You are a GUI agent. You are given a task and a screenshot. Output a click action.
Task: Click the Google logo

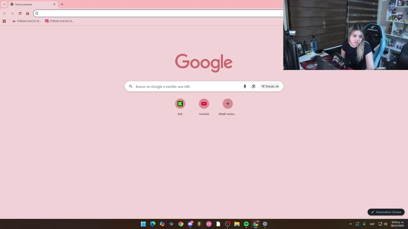204,63
